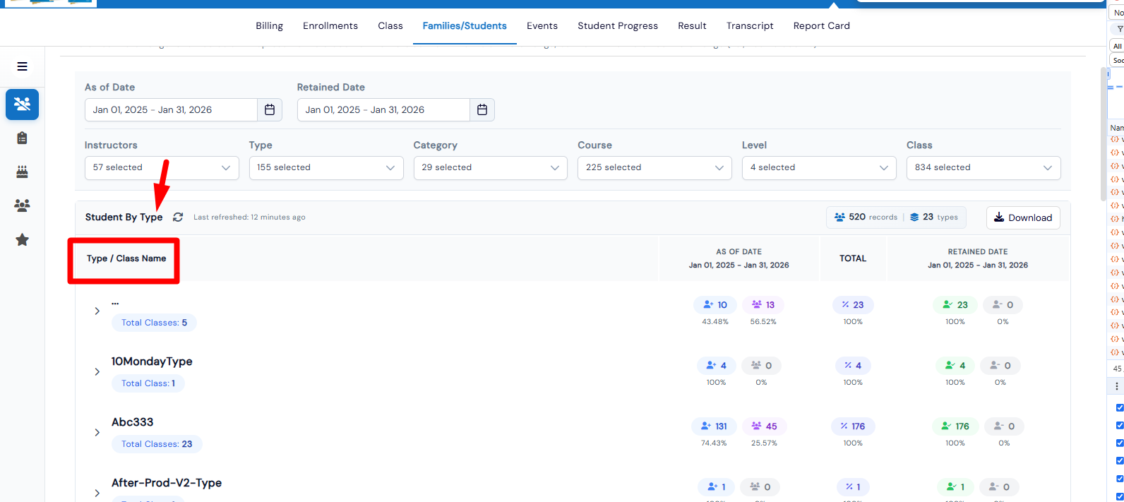1124x502 pixels.
Task: Click the retained 4 badge for 10MondayType
Action: [955, 366]
